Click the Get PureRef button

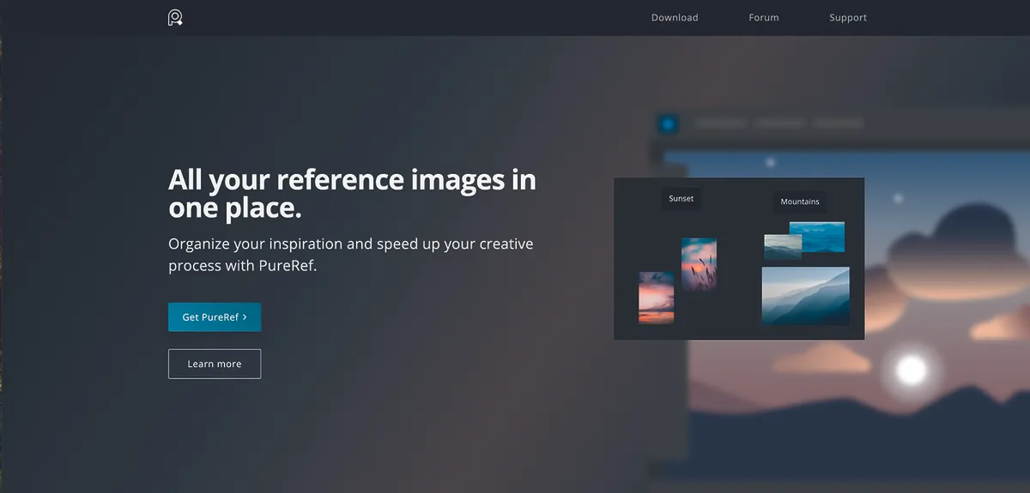pyautogui.click(x=215, y=317)
